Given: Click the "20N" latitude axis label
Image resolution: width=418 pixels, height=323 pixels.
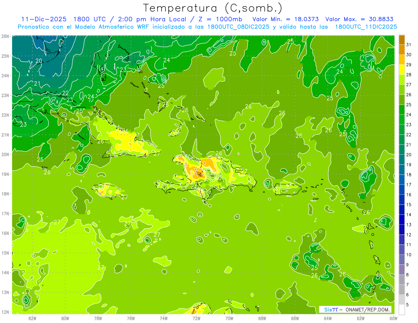Looking at the screenshot, I should 5,154.
